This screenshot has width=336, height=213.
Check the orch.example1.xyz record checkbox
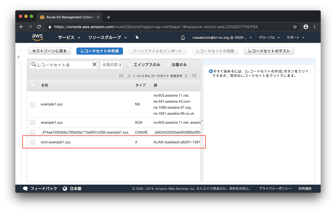pyautogui.click(x=32, y=142)
